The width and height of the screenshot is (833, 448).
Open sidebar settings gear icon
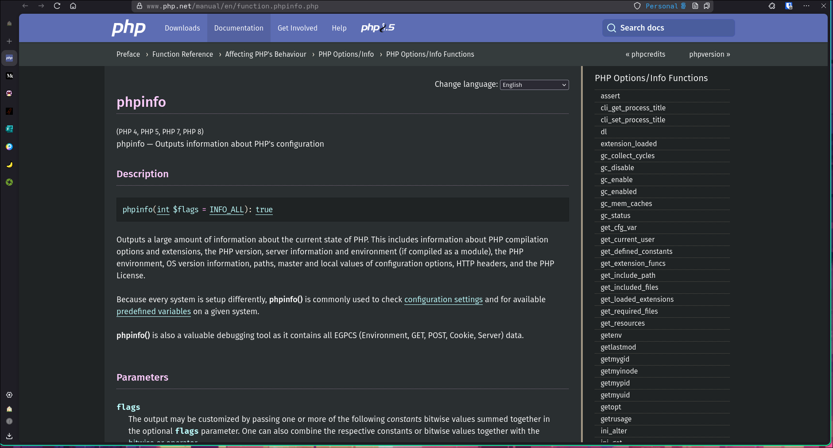(9, 395)
